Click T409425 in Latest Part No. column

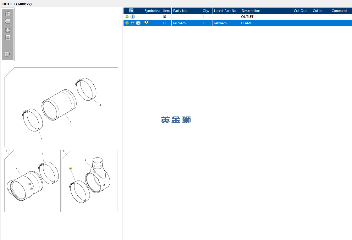(x=220, y=23)
